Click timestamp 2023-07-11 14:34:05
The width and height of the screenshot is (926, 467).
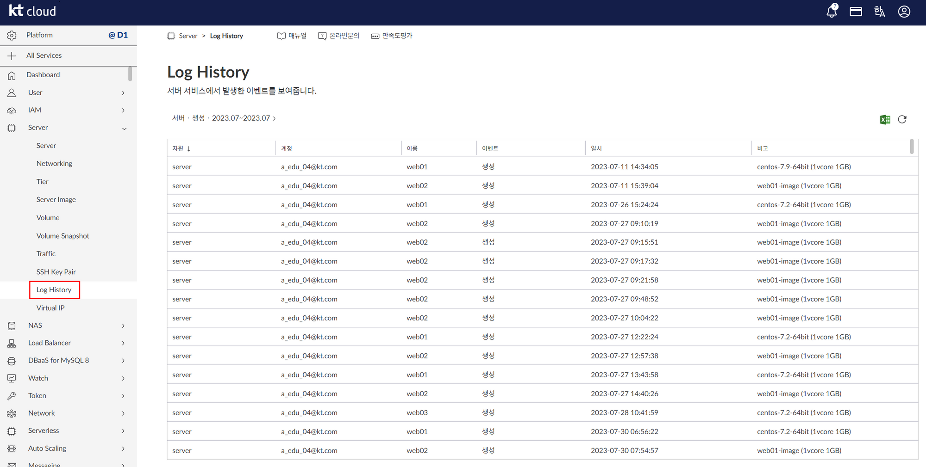(x=625, y=167)
